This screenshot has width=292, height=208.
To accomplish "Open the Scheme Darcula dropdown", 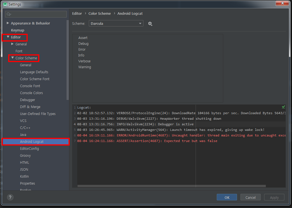I will 116,23.
